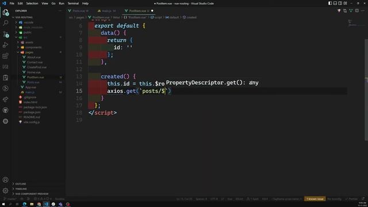This screenshot has height=207, width=368.
Task: Open the Accounts icon in activity bar
Action: [x=5, y=180]
